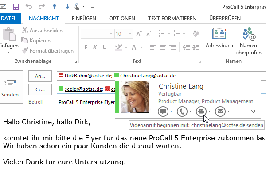
Task: Open phone call options dropdown arrow
Action: coord(190,111)
